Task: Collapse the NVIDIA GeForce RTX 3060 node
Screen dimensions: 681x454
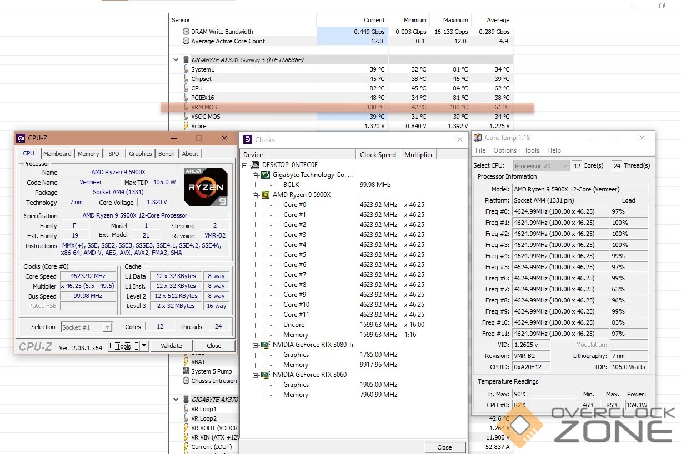Action: [256, 375]
